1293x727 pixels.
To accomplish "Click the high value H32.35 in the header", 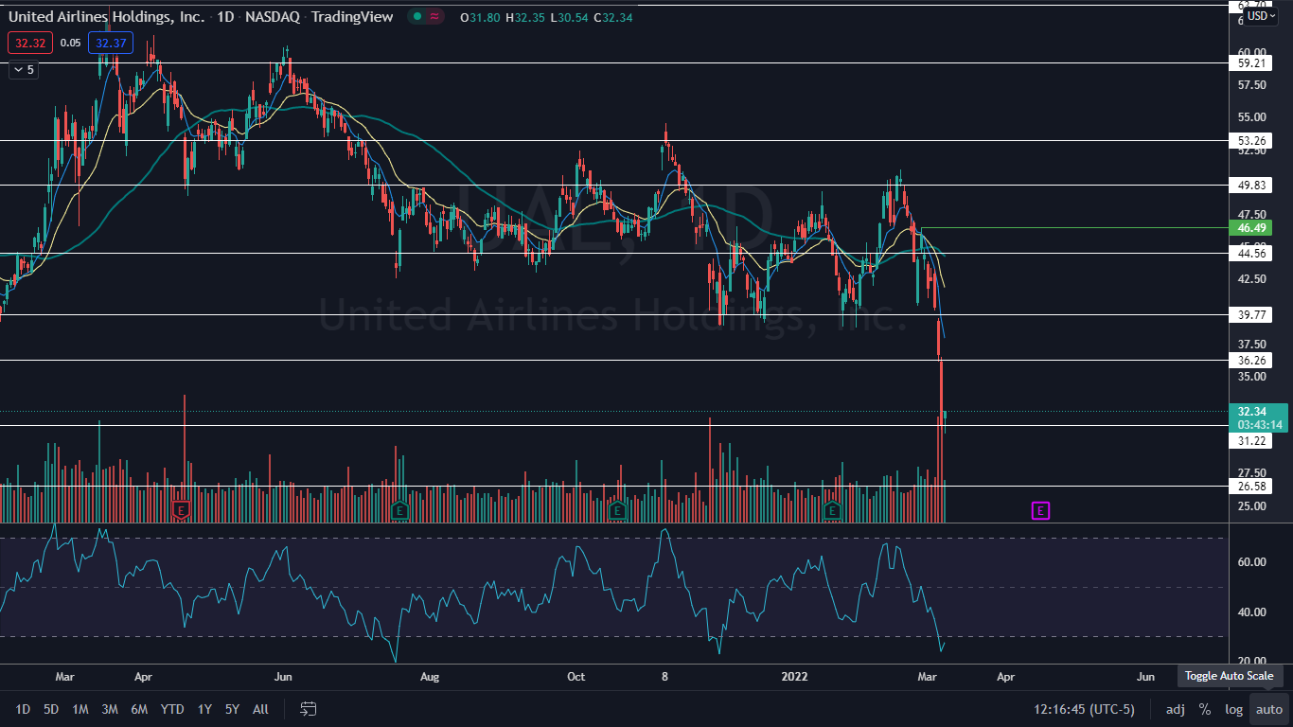I will [527, 17].
